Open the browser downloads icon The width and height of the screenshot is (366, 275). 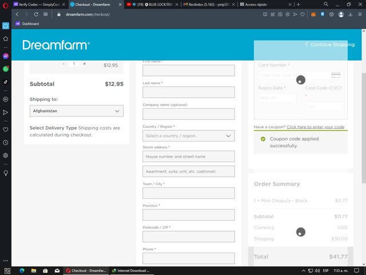coord(351,14)
